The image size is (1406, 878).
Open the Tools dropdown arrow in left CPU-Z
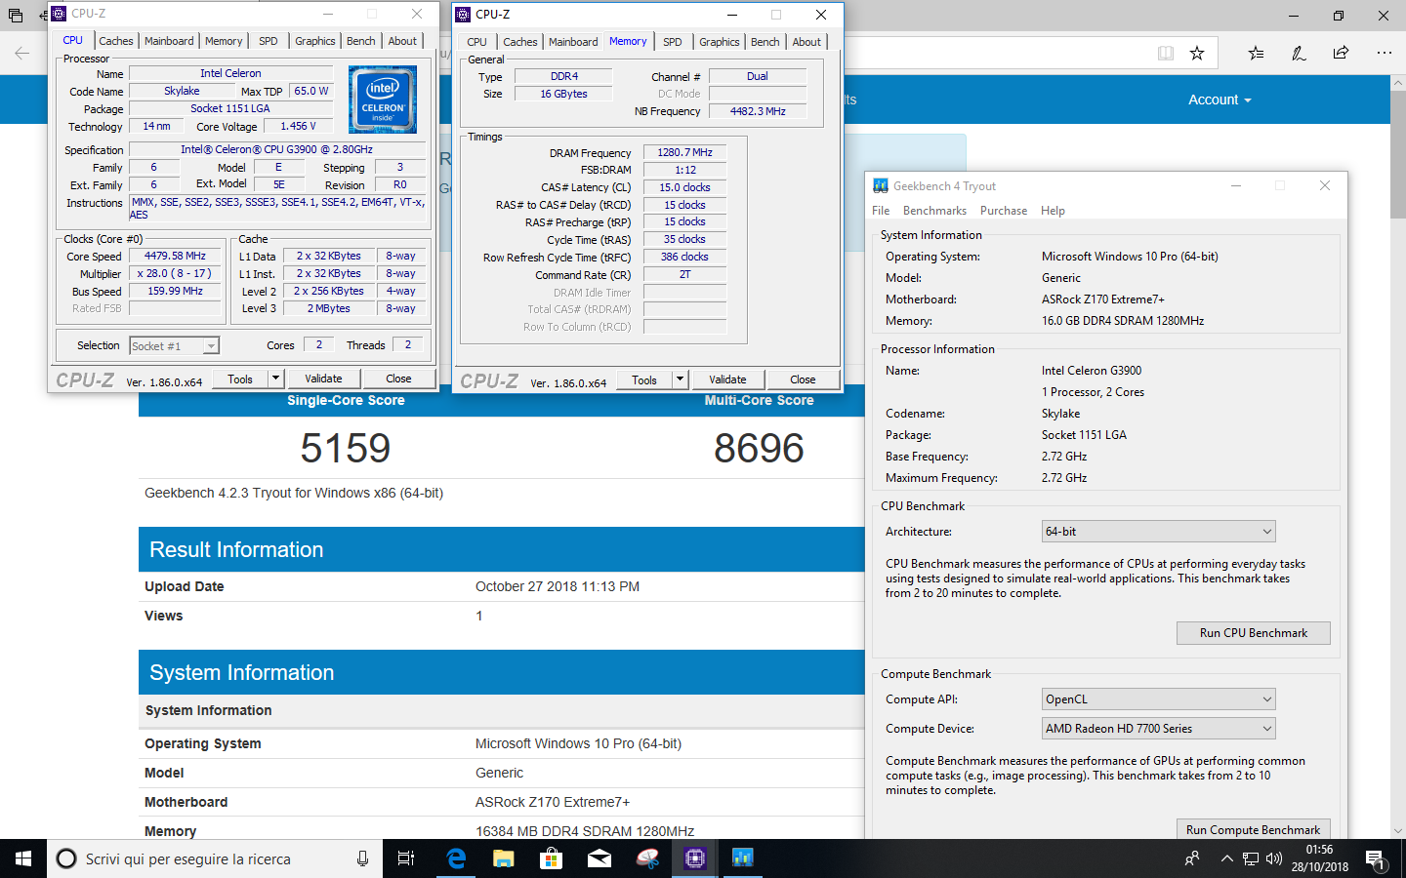click(x=275, y=379)
